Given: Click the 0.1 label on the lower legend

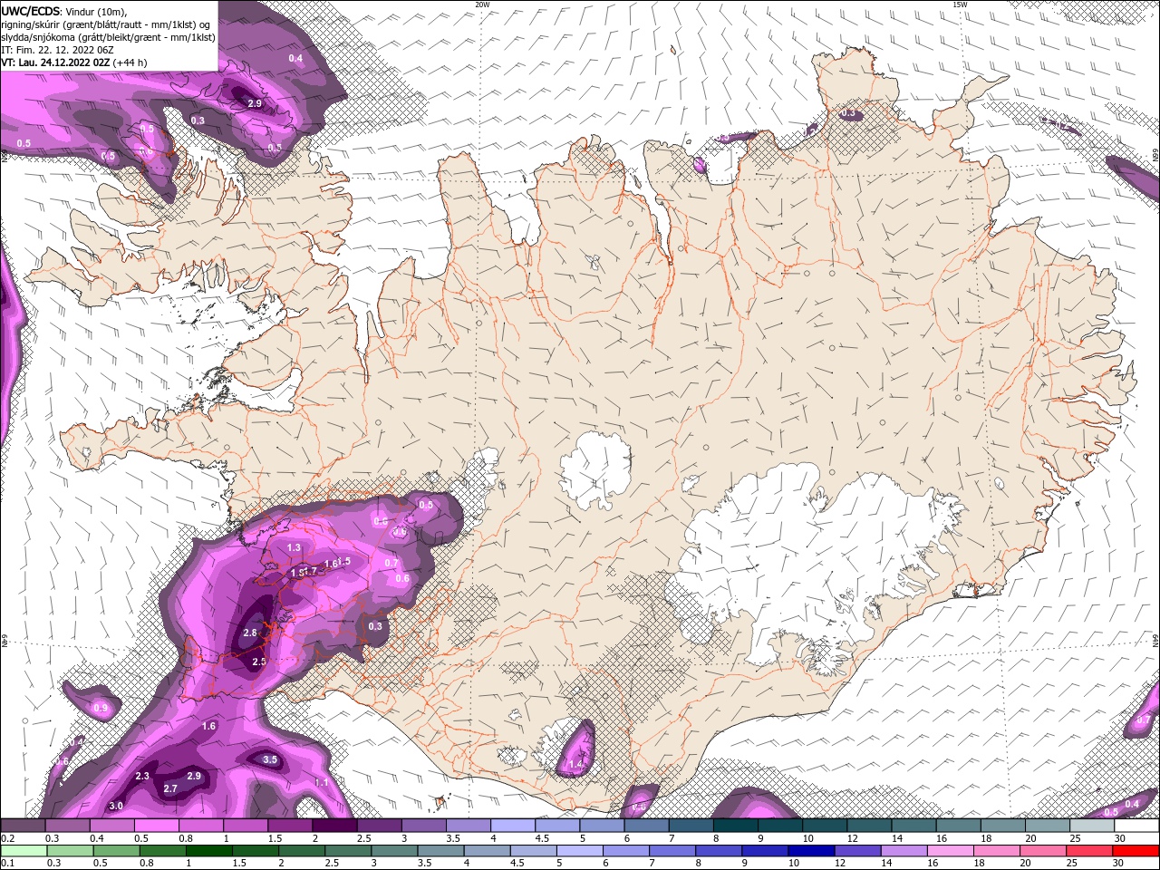Looking at the screenshot, I should click(6, 864).
